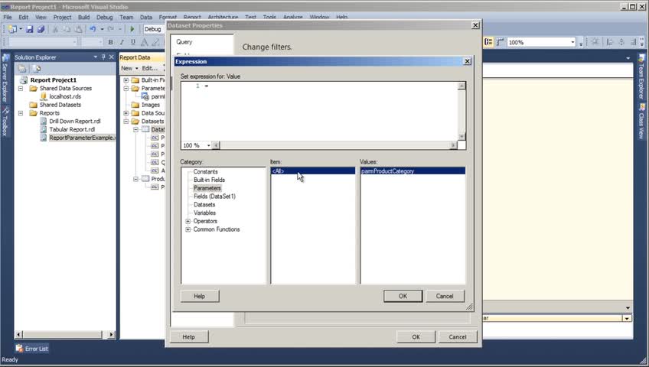This screenshot has width=649, height=367.
Task: Select Fields (DataSet1) category
Action: coord(214,196)
